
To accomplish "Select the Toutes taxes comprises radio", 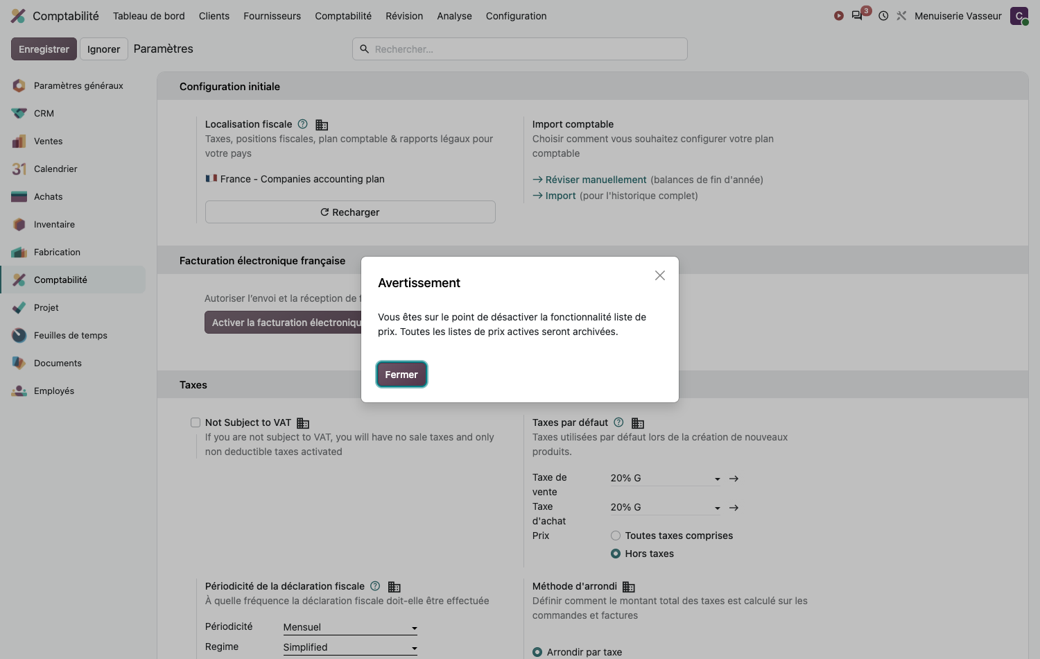I will (616, 536).
